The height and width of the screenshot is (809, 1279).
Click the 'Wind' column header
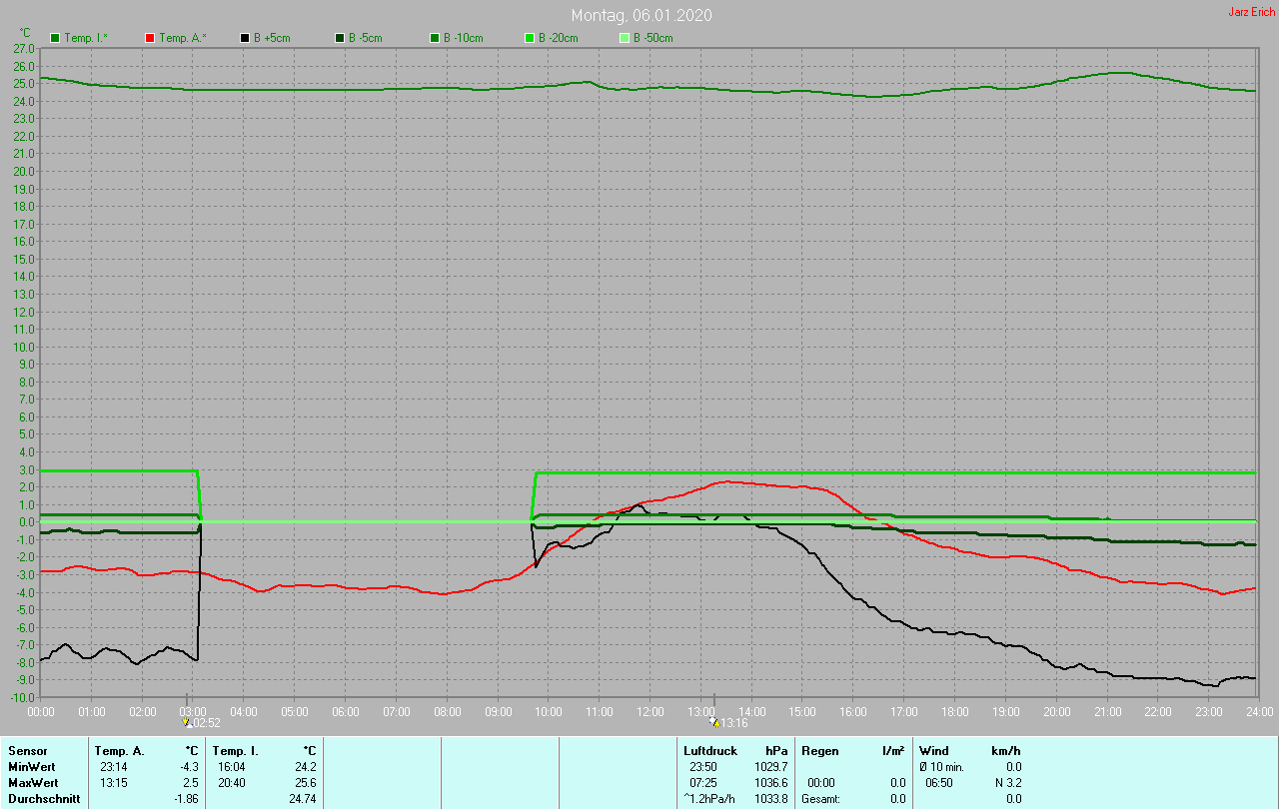pos(933,750)
